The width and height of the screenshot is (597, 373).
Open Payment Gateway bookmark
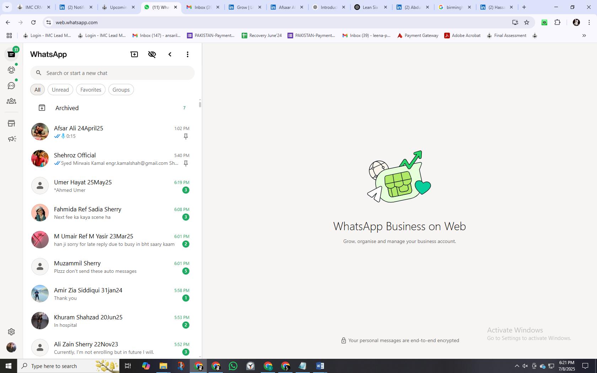pyautogui.click(x=418, y=36)
